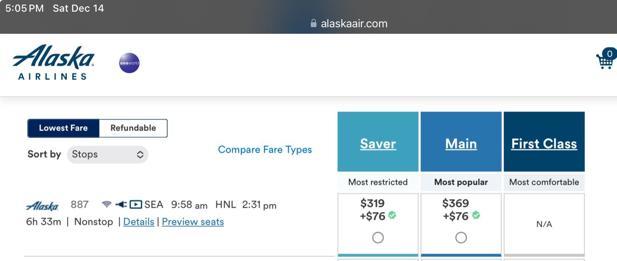Select the $319 Saver fare radio button
617x261 pixels.
pos(378,238)
